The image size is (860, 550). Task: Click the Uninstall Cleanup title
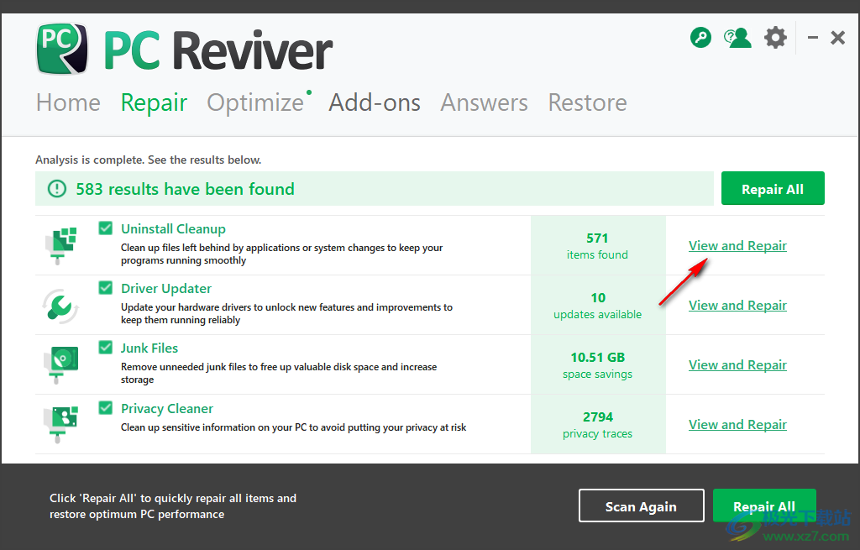click(173, 229)
